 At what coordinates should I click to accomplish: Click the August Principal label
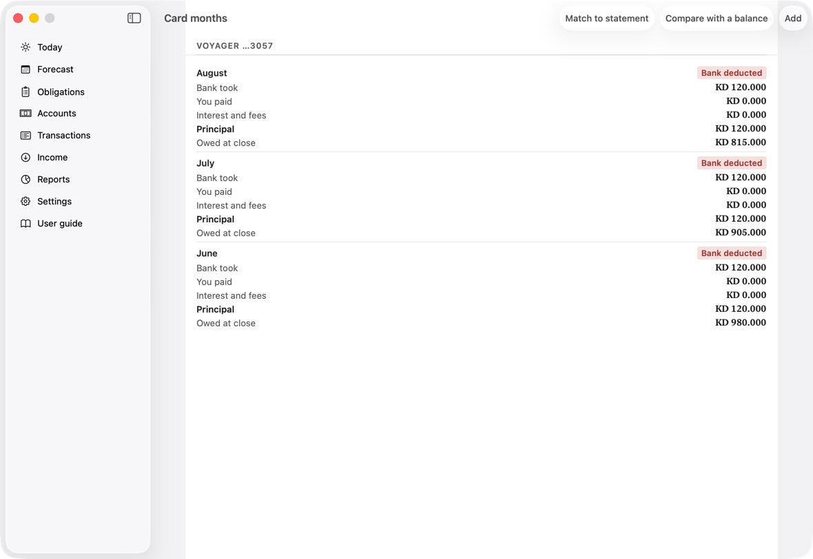point(215,129)
